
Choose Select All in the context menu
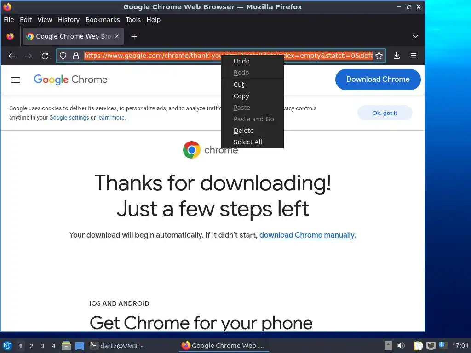click(x=253, y=142)
